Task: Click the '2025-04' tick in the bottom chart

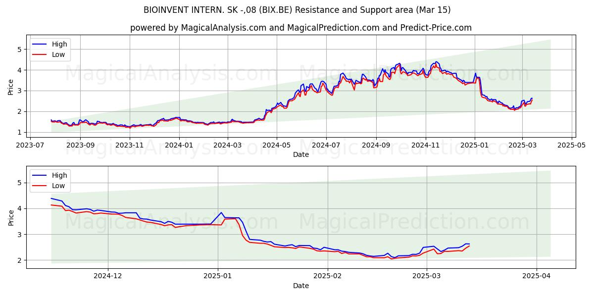Action: [x=537, y=277]
